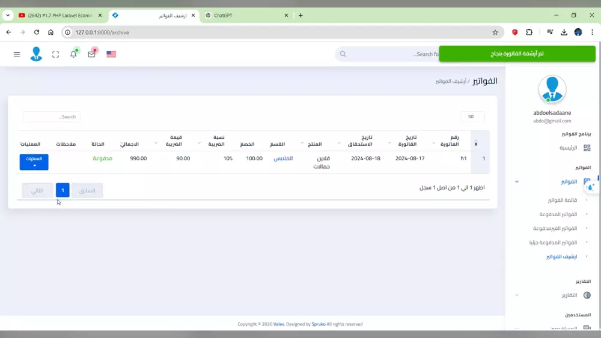Sort by تاريخ الفاتورة column
Viewport: 601px width, 338px height.
(x=407, y=140)
